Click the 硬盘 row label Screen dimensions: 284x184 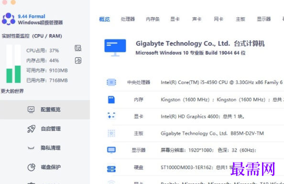(139, 167)
